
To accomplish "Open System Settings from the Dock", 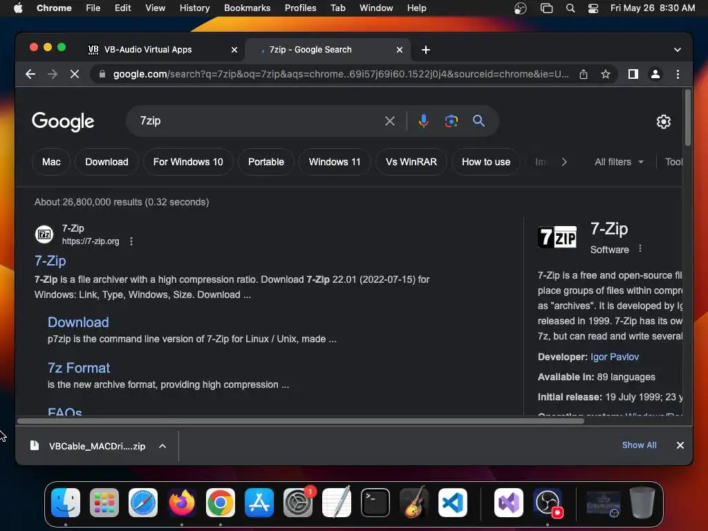I will coord(298,503).
